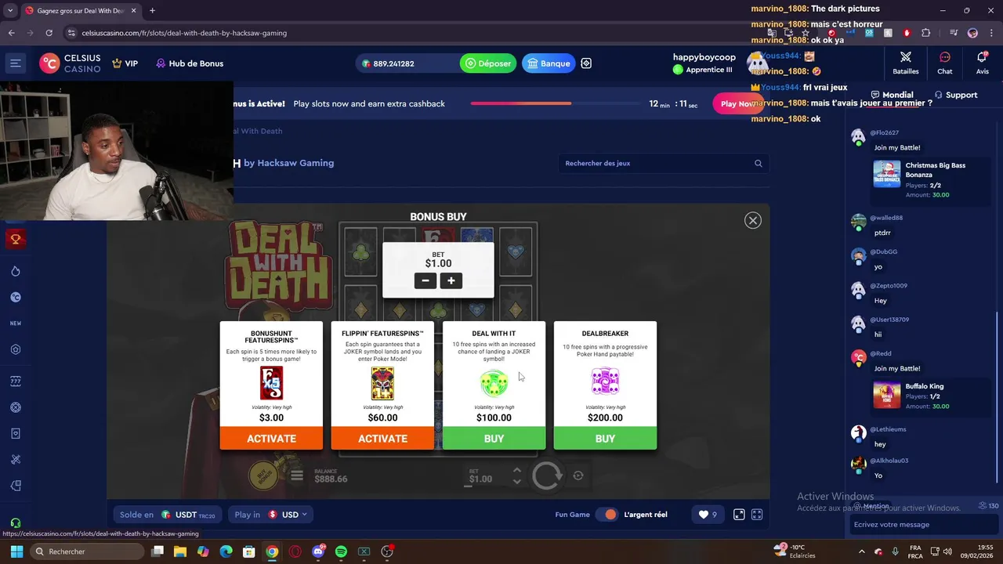Activate Bonushunt FeatureSpins for $3.00
The height and width of the screenshot is (564, 1003).
pos(271,439)
